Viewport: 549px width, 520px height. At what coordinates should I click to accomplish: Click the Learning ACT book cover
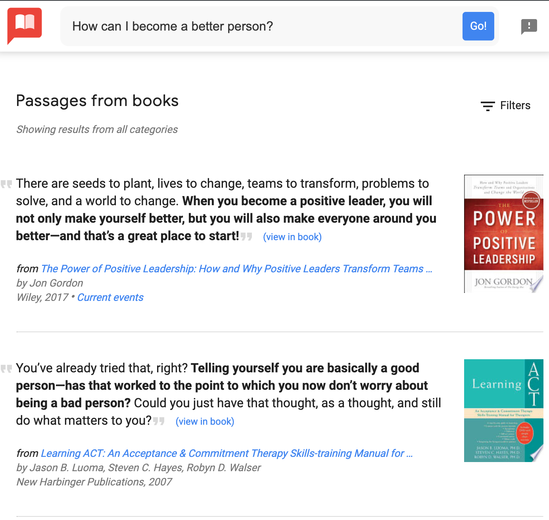click(503, 410)
